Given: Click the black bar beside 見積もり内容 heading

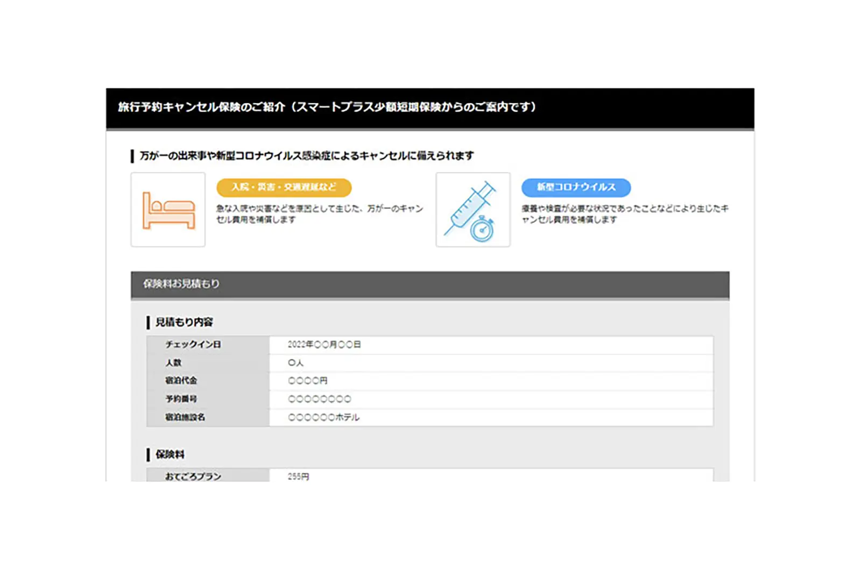Looking at the screenshot, I should tap(147, 322).
